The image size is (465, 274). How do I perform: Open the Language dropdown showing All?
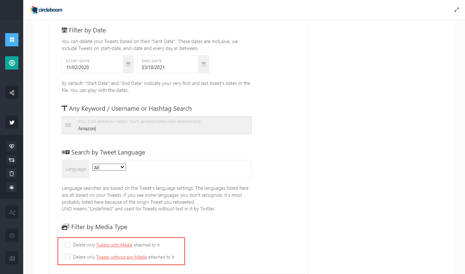(109, 167)
